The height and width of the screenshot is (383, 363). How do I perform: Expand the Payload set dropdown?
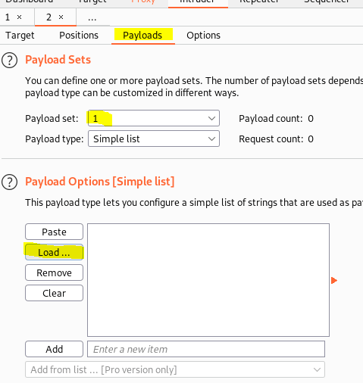[x=154, y=118]
